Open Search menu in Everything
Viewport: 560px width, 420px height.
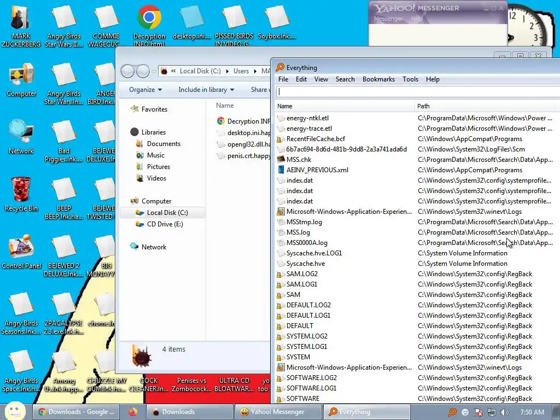pyautogui.click(x=345, y=79)
